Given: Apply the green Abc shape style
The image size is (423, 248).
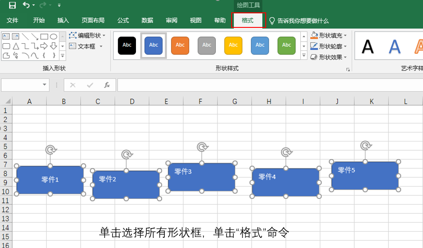Looking at the screenshot, I should [x=287, y=46].
